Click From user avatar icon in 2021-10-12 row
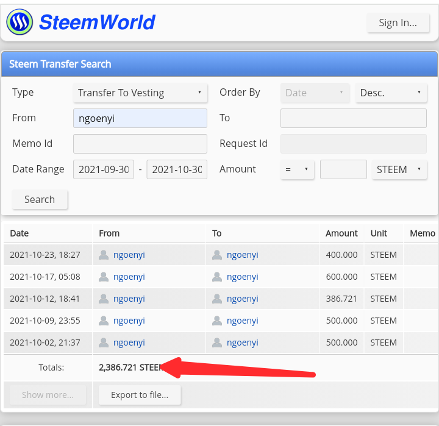The width and height of the screenshot is (439, 426). [x=104, y=299]
